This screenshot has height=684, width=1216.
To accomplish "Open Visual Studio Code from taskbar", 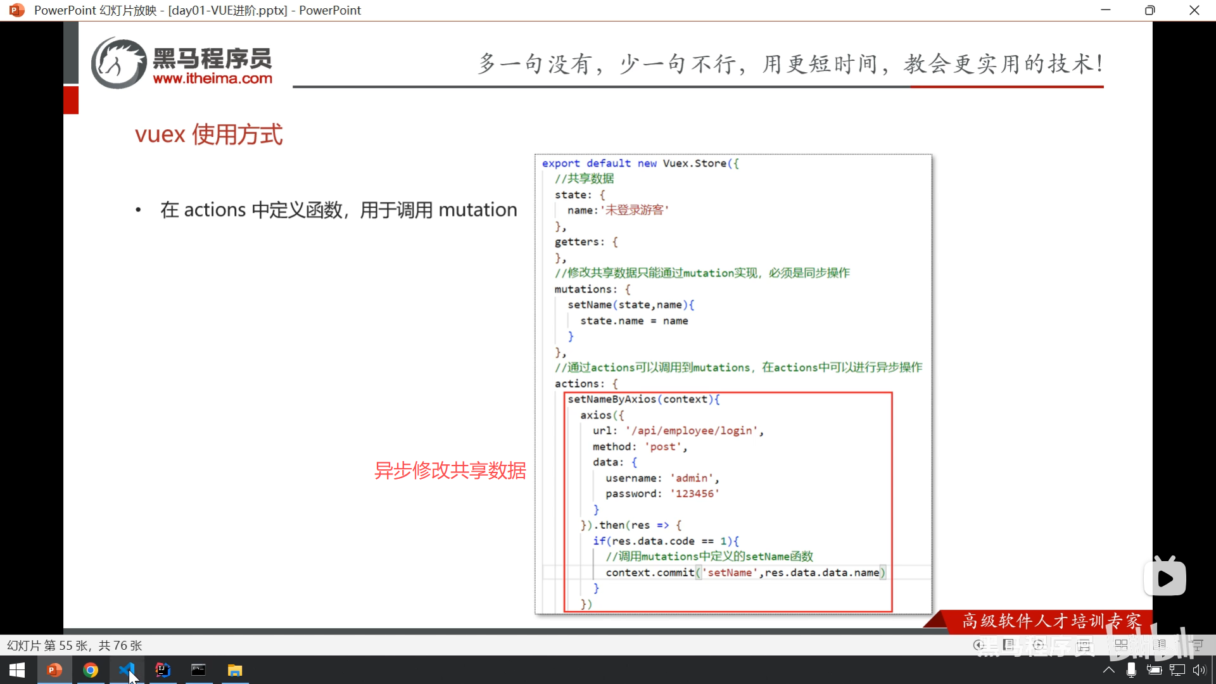I will click(127, 670).
